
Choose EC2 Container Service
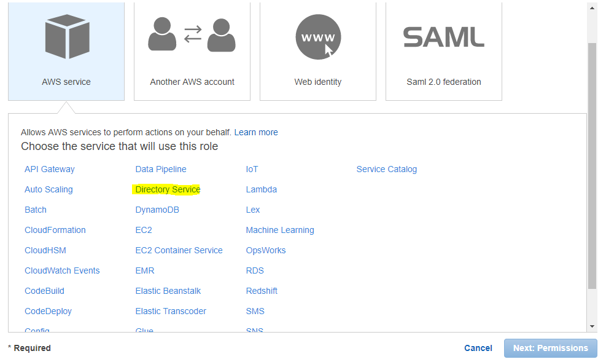[179, 250]
